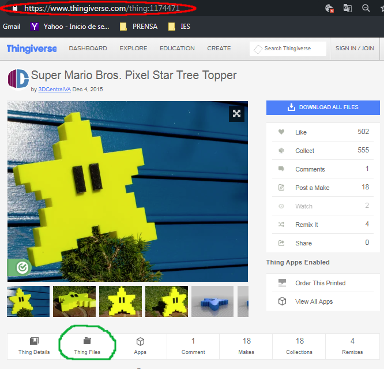Open View All Apps text

(314, 301)
